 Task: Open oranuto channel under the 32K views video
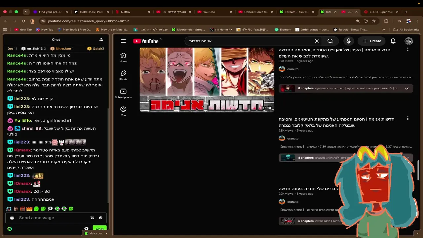[293, 69]
